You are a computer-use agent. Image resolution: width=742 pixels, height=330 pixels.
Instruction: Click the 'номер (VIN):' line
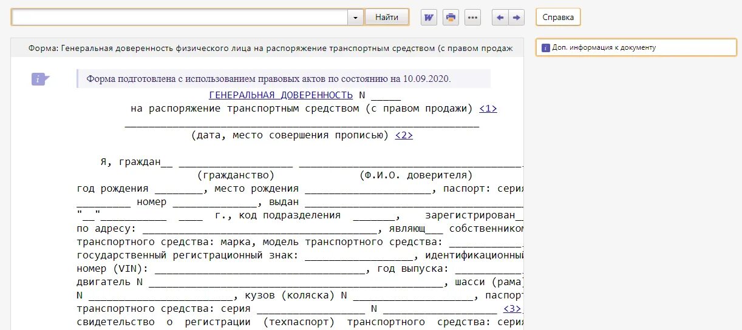(x=301, y=269)
